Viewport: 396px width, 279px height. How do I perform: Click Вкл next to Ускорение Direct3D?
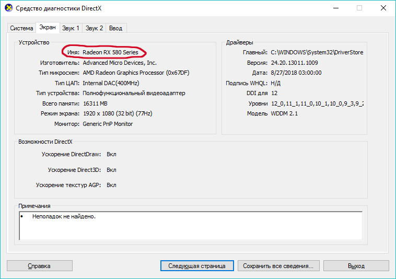(x=111, y=170)
